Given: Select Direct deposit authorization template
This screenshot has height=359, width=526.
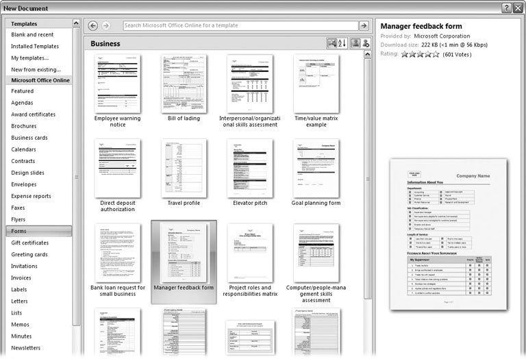Looking at the screenshot, I should click(x=117, y=175).
